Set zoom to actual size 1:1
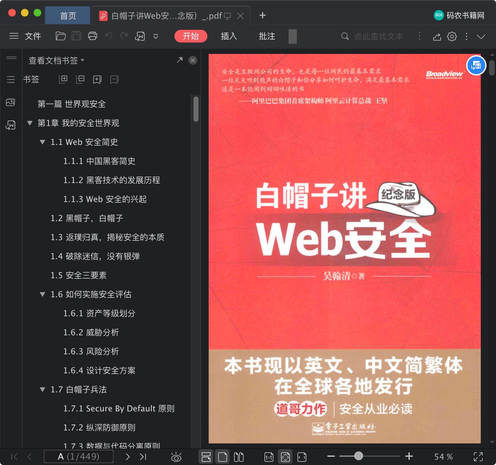The width and height of the screenshot is (496, 465). point(269,457)
